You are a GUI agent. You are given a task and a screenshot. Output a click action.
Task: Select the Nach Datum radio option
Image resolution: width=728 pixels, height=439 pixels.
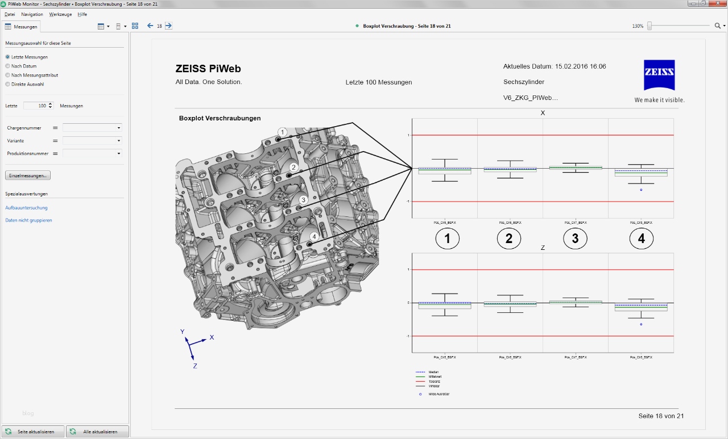pyautogui.click(x=20, y=66)
